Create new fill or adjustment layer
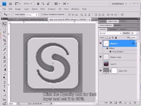The height and width of the screenshot is (106, 141). (x=120, y=103)
